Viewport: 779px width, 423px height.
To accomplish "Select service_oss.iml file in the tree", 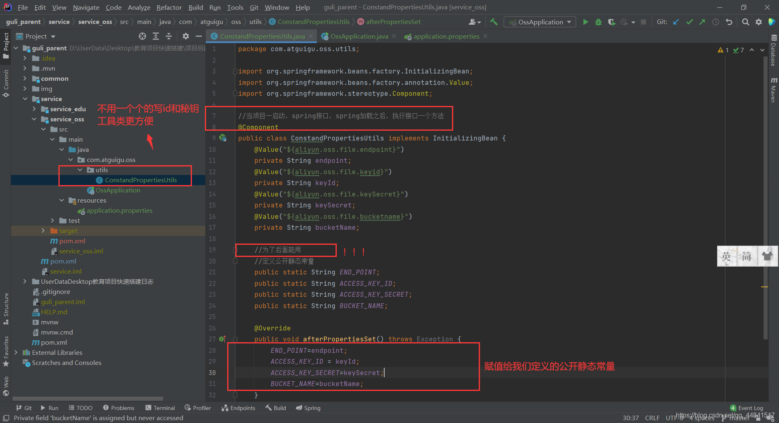I will [81, 251].
